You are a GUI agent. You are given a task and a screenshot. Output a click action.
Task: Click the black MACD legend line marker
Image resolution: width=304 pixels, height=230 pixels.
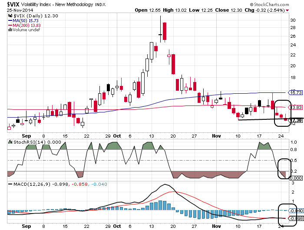point(10,184)
